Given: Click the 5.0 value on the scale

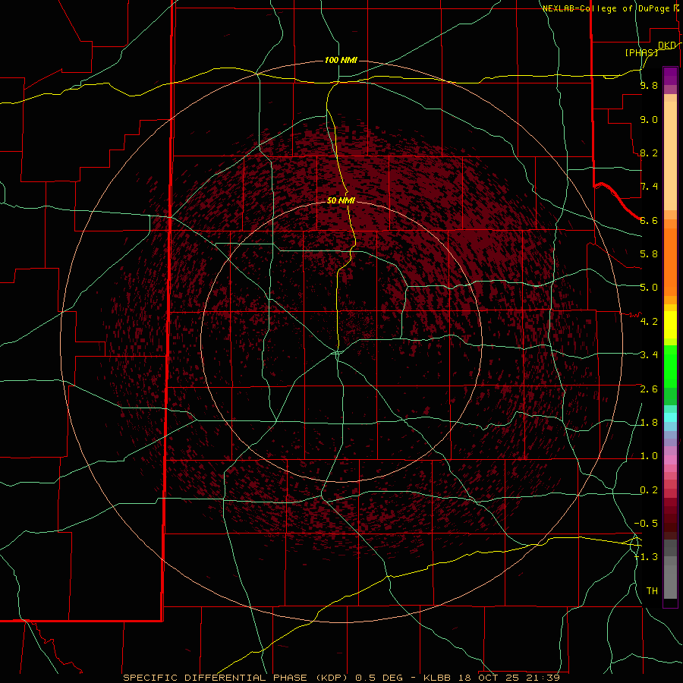Looking at the screenshot, I should [649, 288].
